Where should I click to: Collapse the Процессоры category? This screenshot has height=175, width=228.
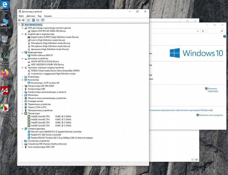coord(22,113)
